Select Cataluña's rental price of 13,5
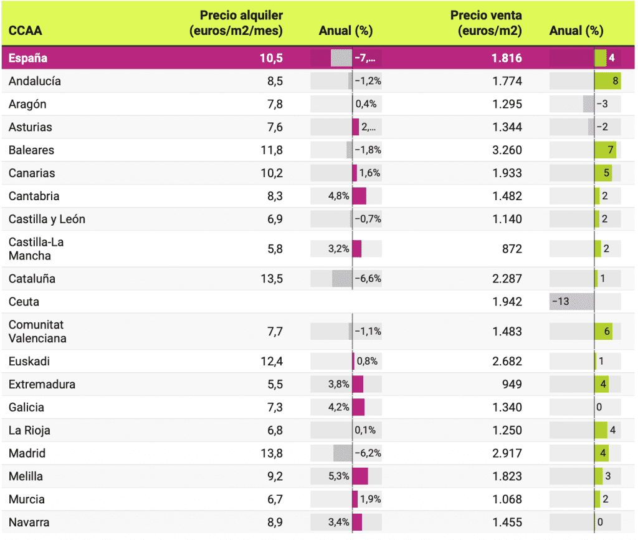 271,279
